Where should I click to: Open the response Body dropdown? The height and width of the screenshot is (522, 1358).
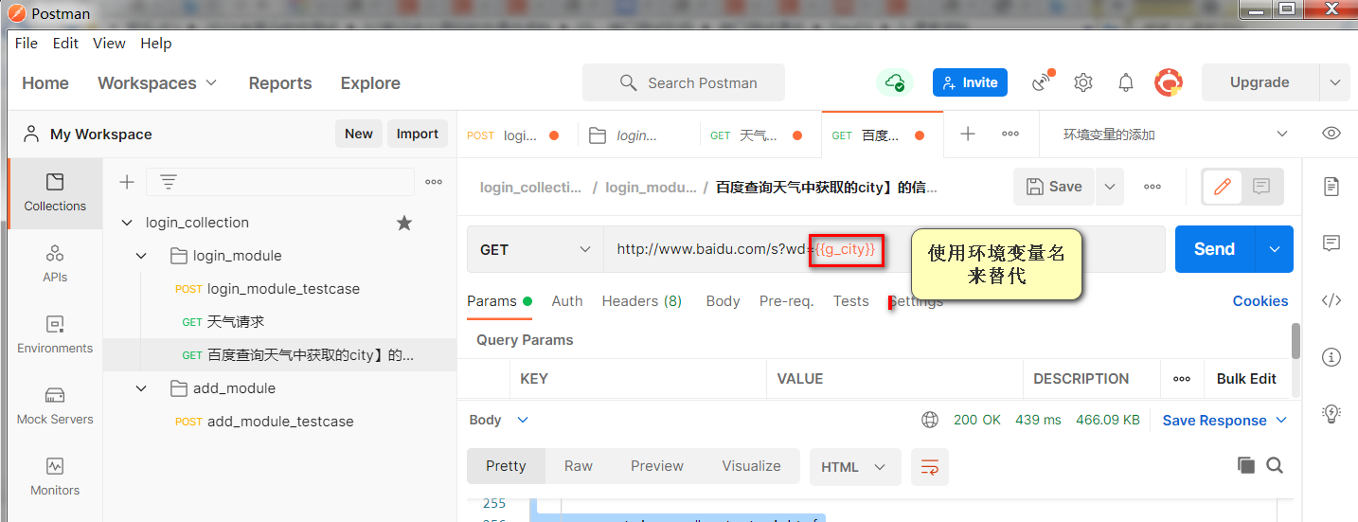point(499,420)
